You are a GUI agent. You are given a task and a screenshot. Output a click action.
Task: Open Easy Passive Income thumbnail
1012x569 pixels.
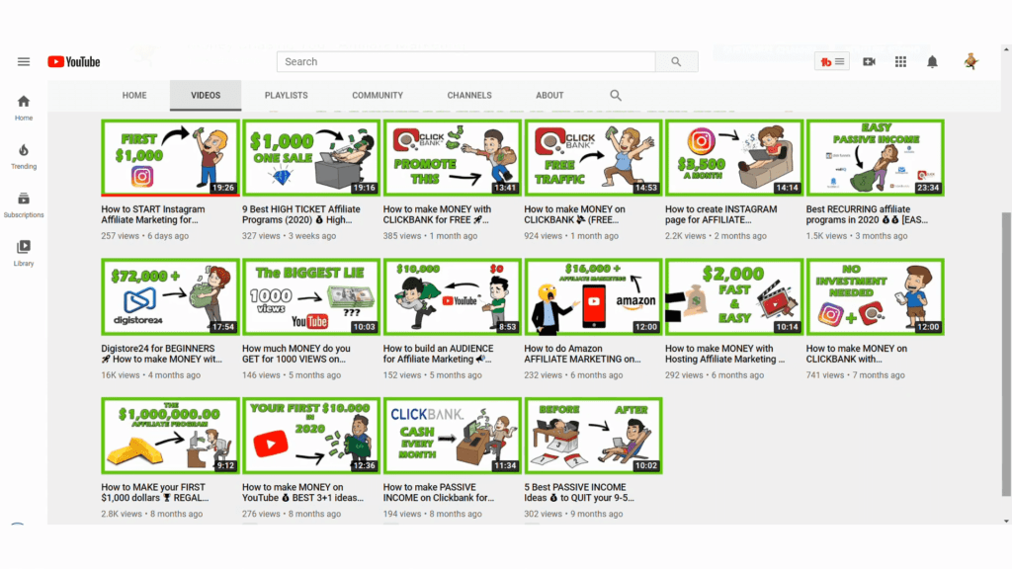point(876,158)
